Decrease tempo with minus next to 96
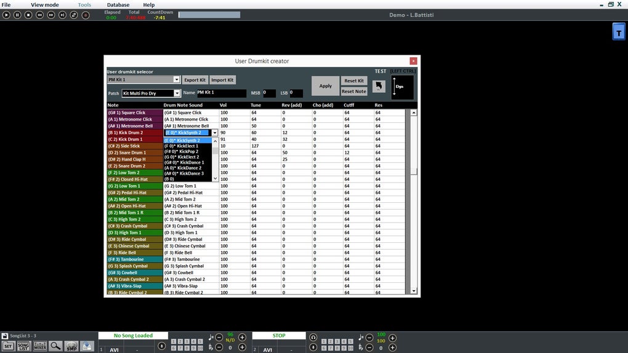The height and width of the screenshot is (353, 628). click(219, 338)
